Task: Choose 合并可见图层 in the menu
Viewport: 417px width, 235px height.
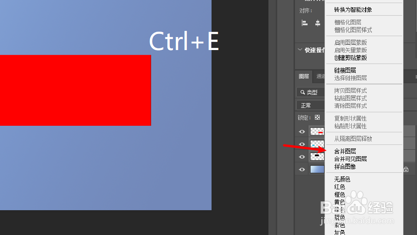Action: pyautogui.click(x=351, y=159)
